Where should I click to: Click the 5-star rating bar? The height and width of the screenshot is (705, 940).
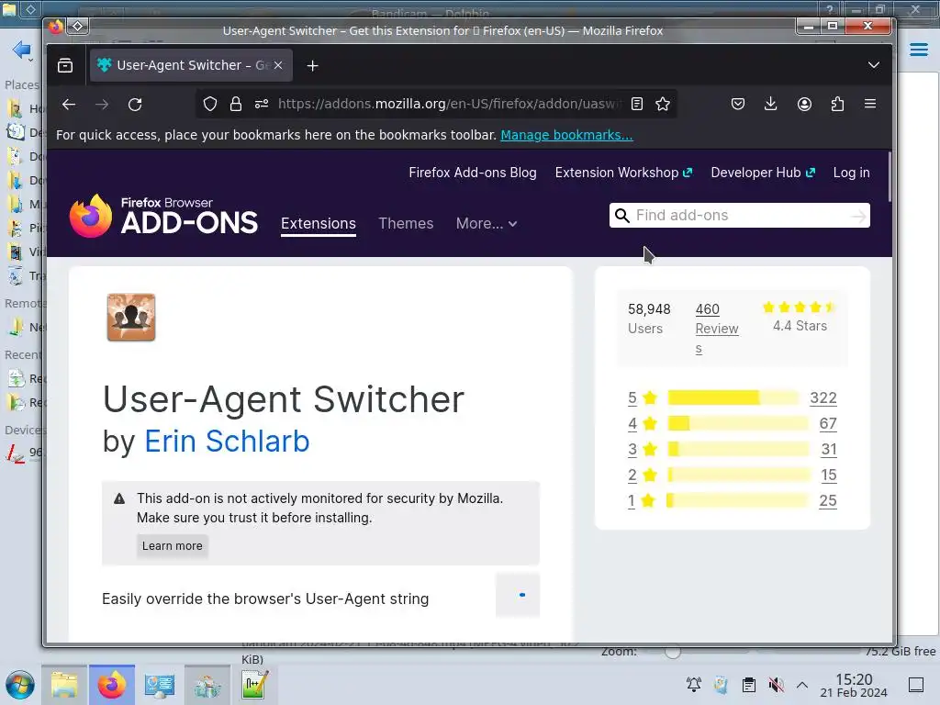point(733,397)
